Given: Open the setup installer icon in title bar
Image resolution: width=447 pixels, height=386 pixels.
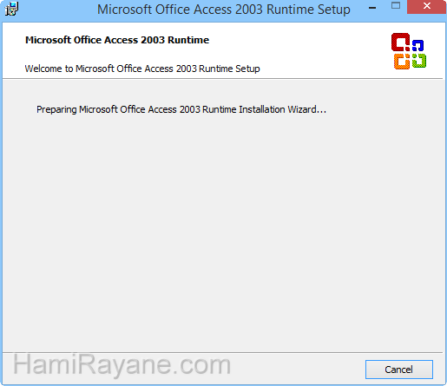Looking at the screenshot, I should coord(11,9).
